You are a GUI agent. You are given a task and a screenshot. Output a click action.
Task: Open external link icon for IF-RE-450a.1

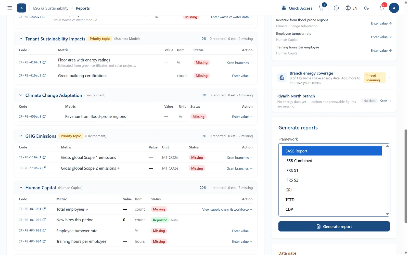pos(44,116)
